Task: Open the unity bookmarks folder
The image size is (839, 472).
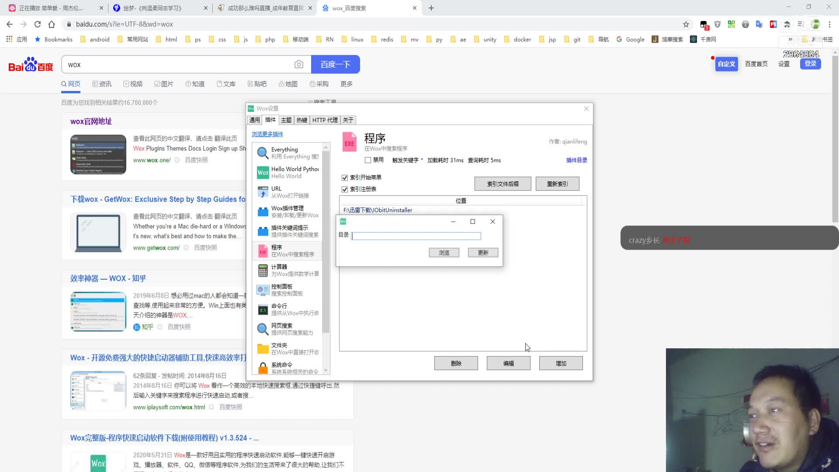Action: pyautogui.click(x=485, y=39)
